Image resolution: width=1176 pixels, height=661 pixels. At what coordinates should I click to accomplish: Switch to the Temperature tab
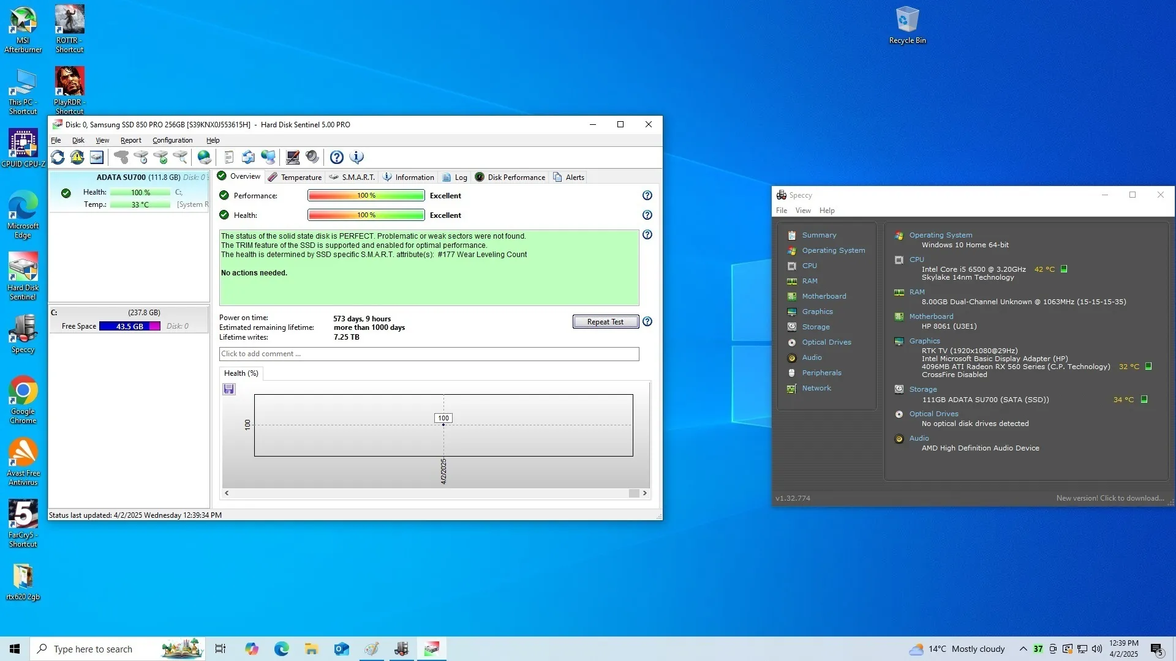[295, 177]
